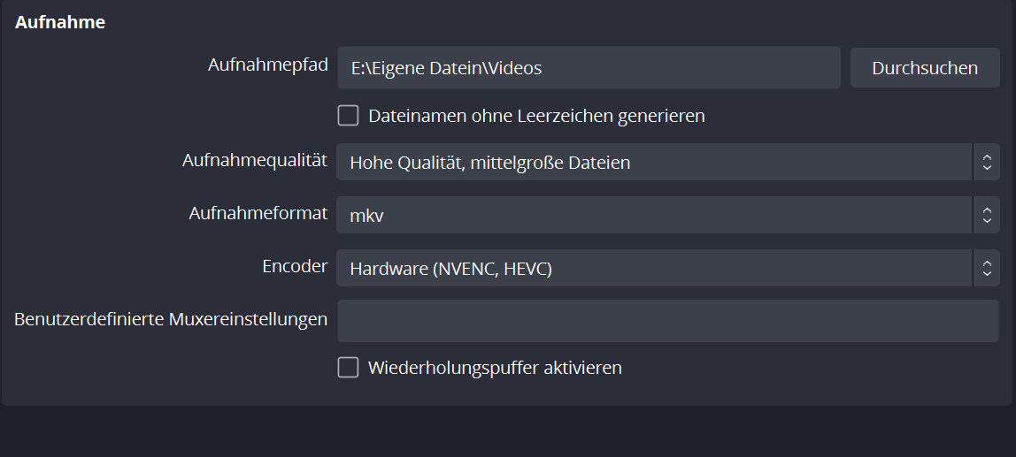
Task: Click the recording path field 'E:\Eigene Datein\Videos'
Action: click(588, 68)
